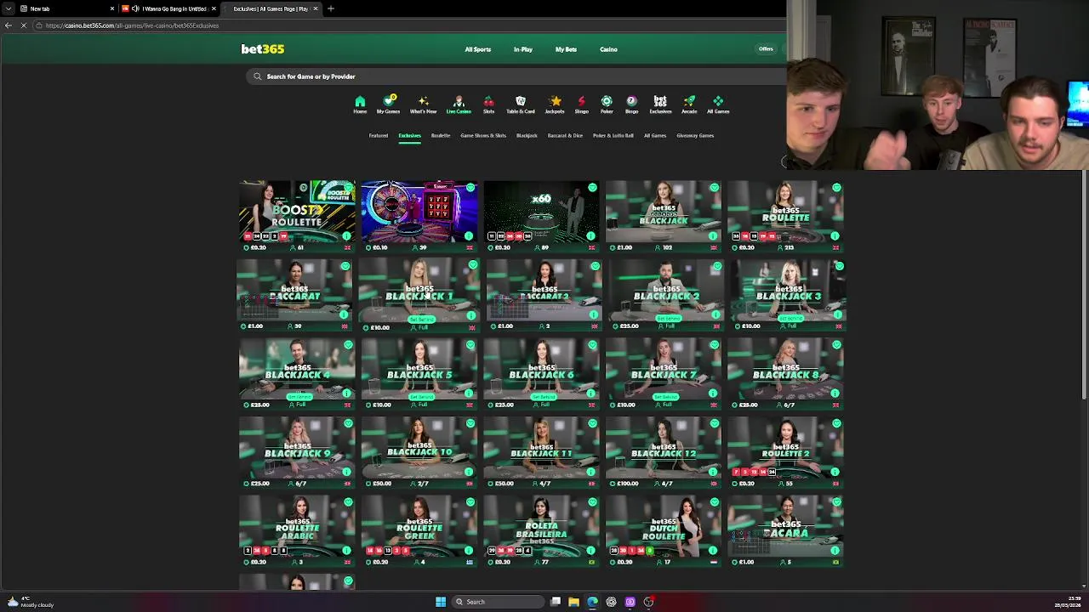The height and width of the screenshot is (612, 1089).
Task: Favourite Blackjack 3 with heart toggle
Action: pos(839,267)
